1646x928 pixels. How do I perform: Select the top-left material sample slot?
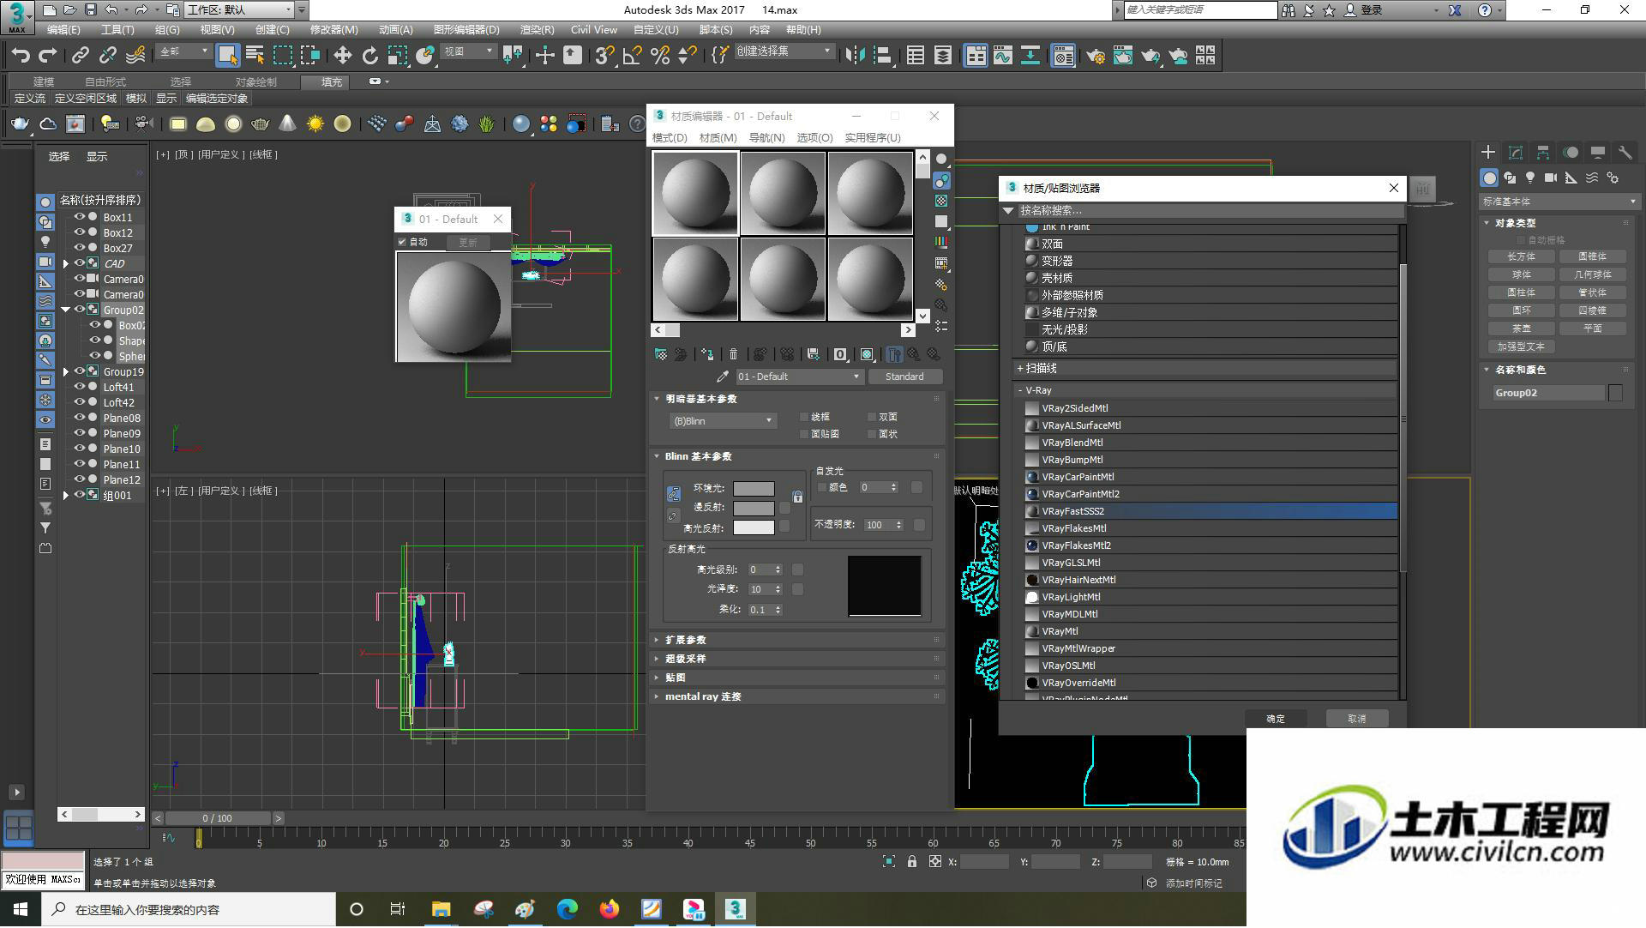[x=695, y=193]
